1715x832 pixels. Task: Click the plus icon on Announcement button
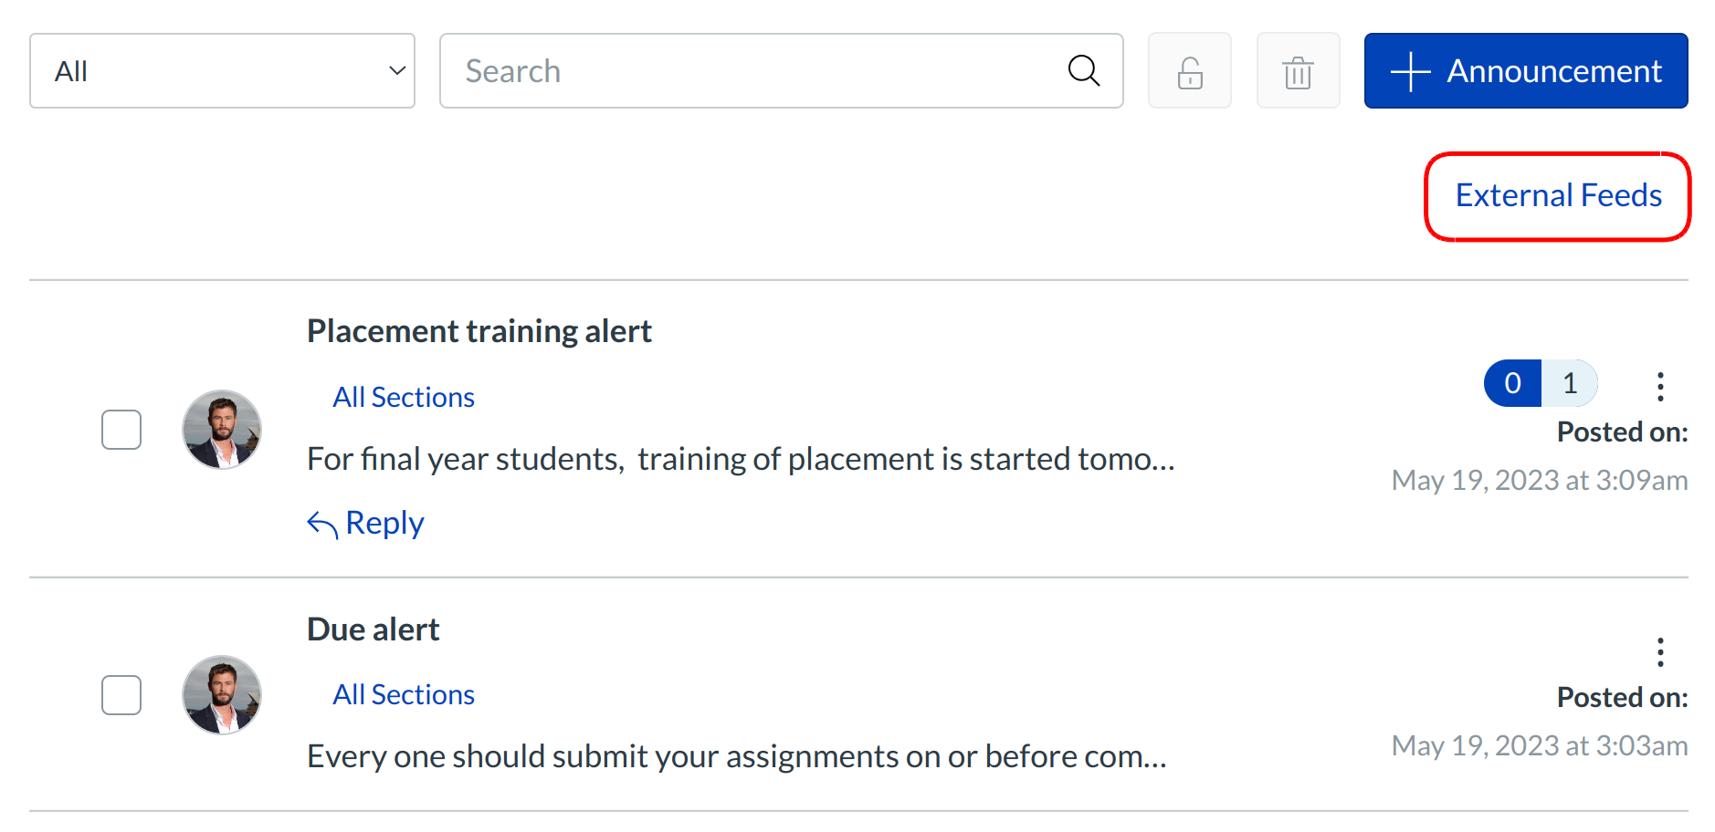(1410, 71)
